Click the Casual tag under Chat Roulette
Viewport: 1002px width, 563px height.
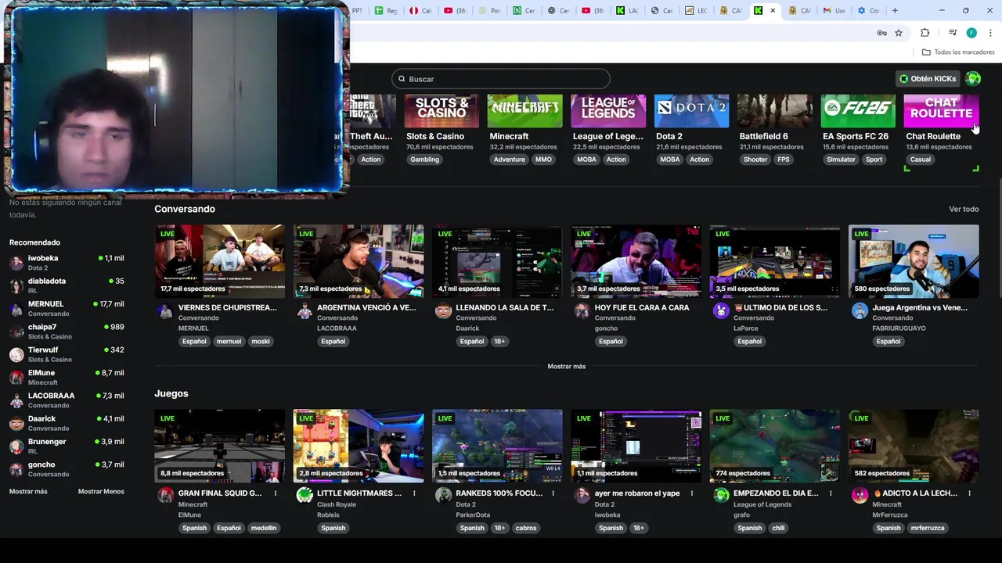click(921, 160)
